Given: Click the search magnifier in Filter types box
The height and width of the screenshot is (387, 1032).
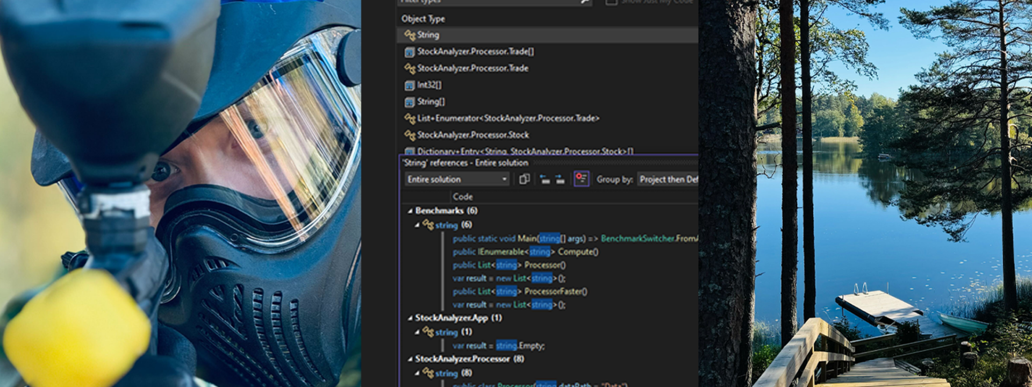Looking at the screenshot, I should click(x=584, y=2).
